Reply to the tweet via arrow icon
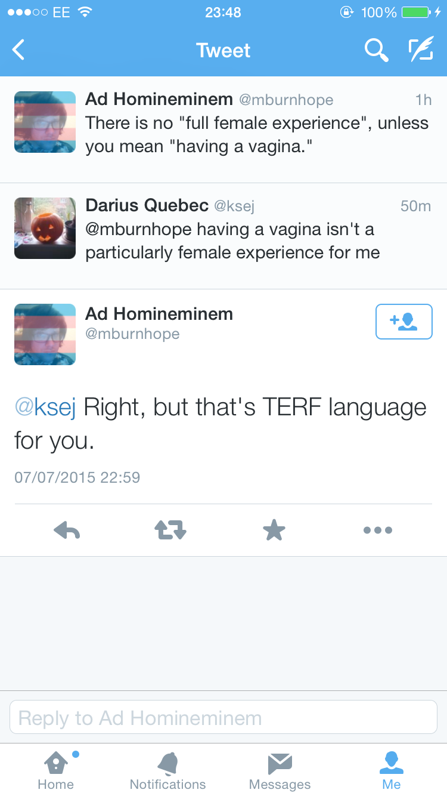This screenshot has height=796, width=447. [67, 530]
